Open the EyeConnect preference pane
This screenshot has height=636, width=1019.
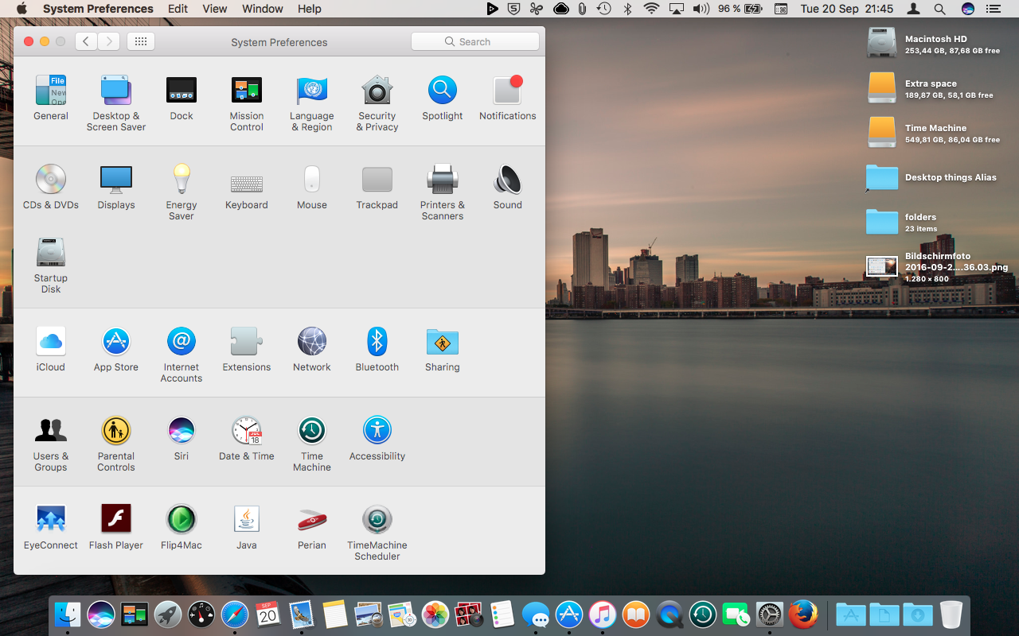pos(51,519)
